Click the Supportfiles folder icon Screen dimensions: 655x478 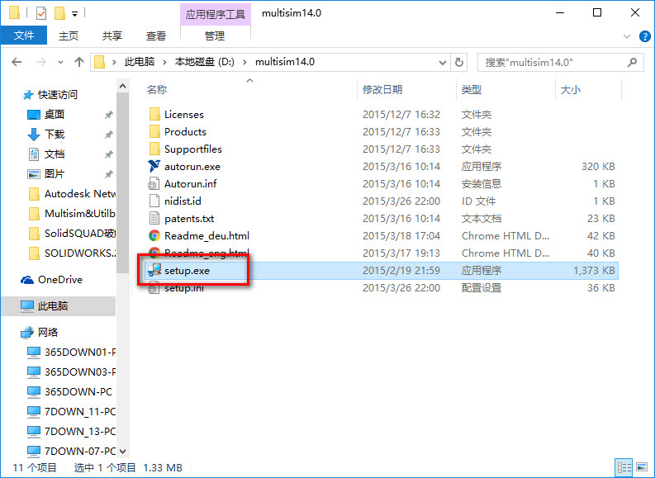point(154,149)
